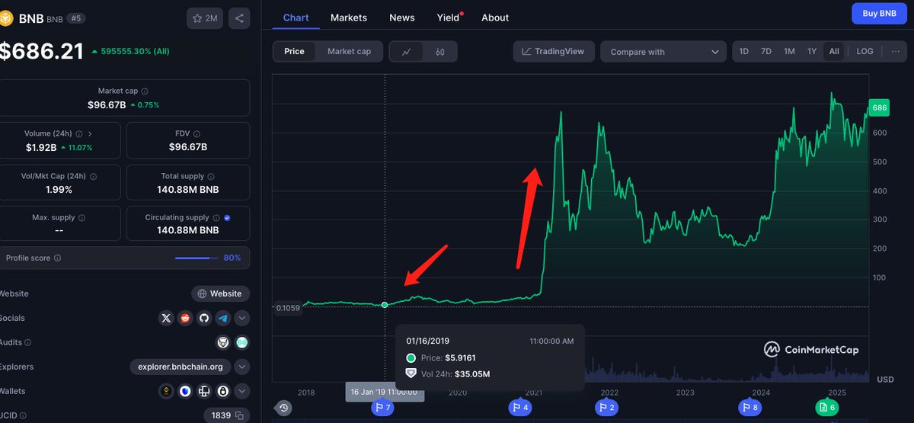Expand more Explorers links
This screenshot has width=914, height=423.
point(241,367)
